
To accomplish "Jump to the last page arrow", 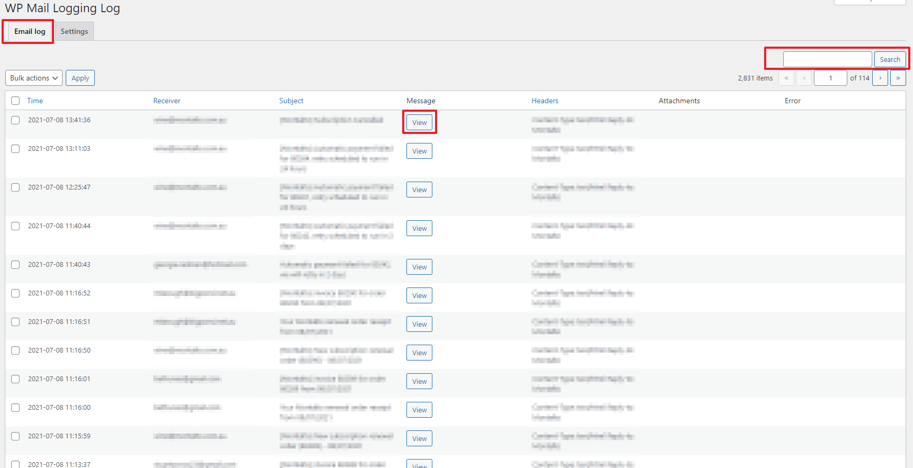I will click(898, 78).
